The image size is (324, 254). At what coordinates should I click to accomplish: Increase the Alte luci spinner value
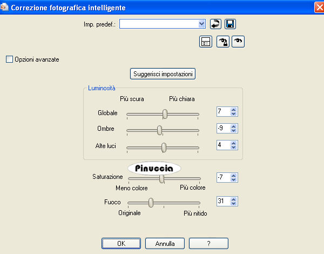[234, 143]
